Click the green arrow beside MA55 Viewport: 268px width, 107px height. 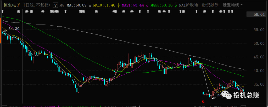point(175,5)
